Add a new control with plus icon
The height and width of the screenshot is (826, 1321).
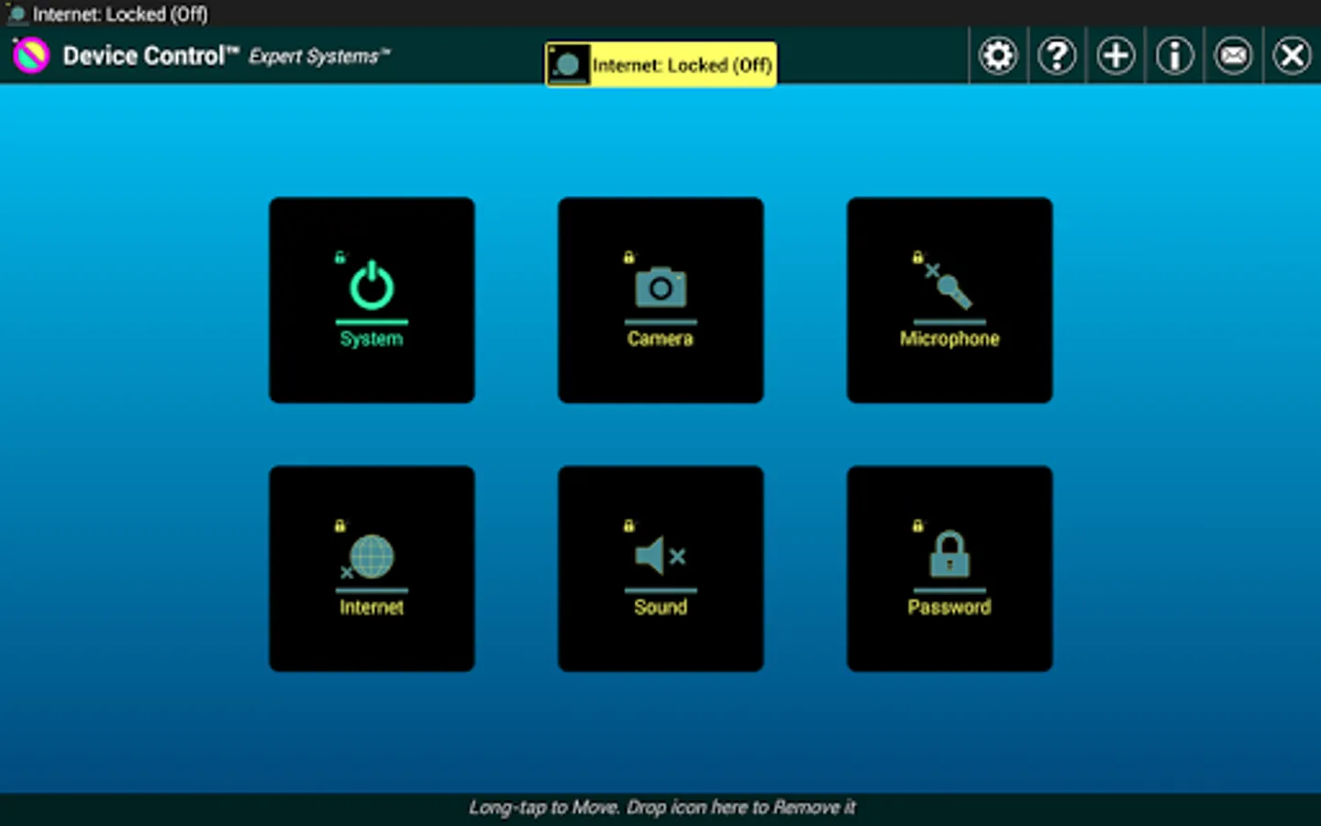click(x=1116, y=56)
